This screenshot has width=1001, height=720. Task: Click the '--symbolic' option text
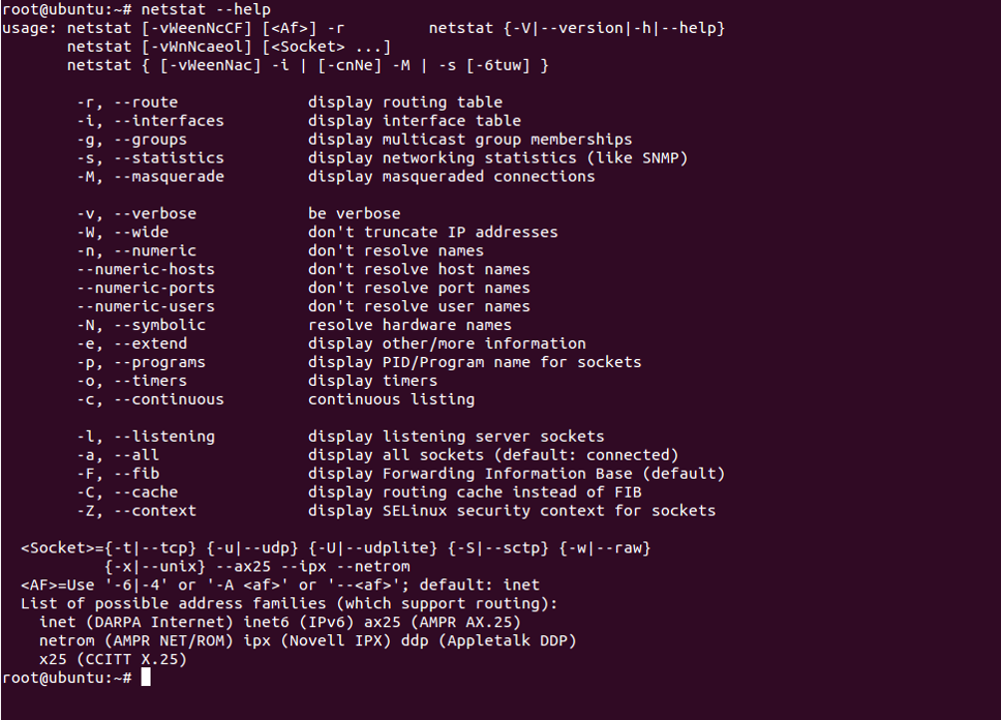point(161,325)
